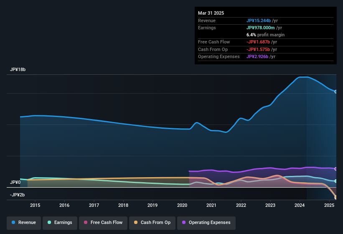Toggle the Cash From Op legend button
Viewport: 343px width, 234px height.
[152, 223]
